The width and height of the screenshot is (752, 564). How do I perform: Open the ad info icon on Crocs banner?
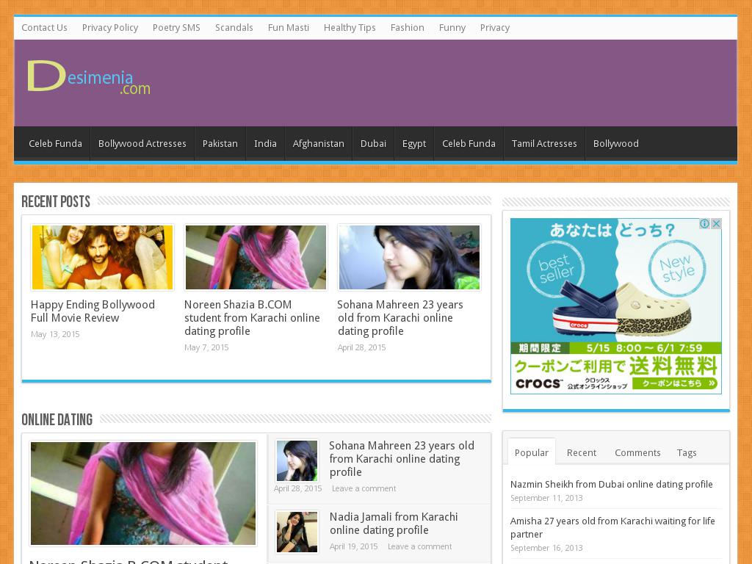click(704, 223)
